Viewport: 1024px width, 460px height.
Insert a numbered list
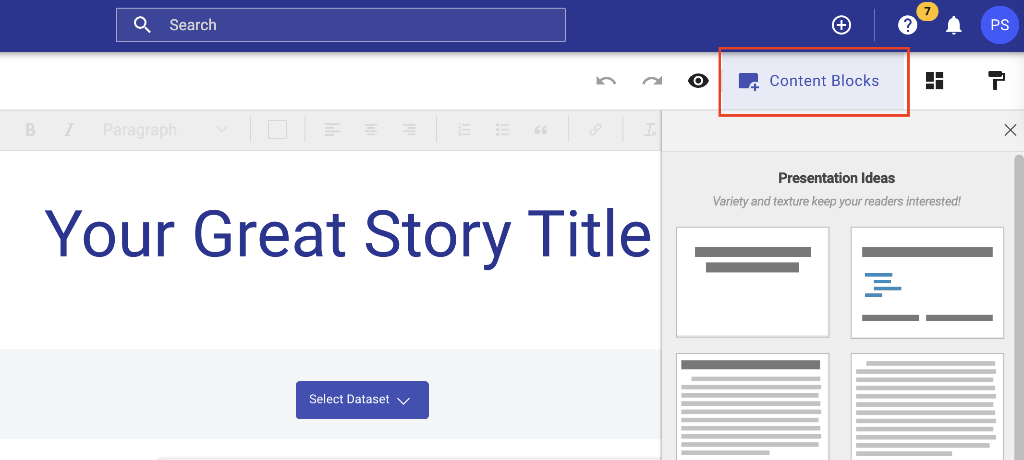pyautogui.click(x=464, y=130)
